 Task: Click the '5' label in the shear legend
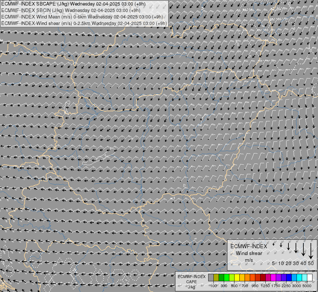[273, 263]
